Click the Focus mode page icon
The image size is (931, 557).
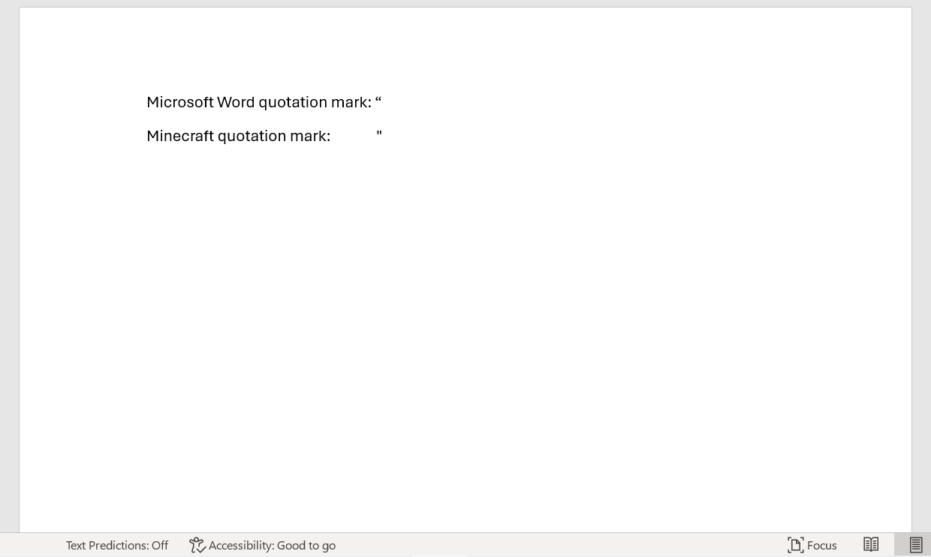(795, 545)
